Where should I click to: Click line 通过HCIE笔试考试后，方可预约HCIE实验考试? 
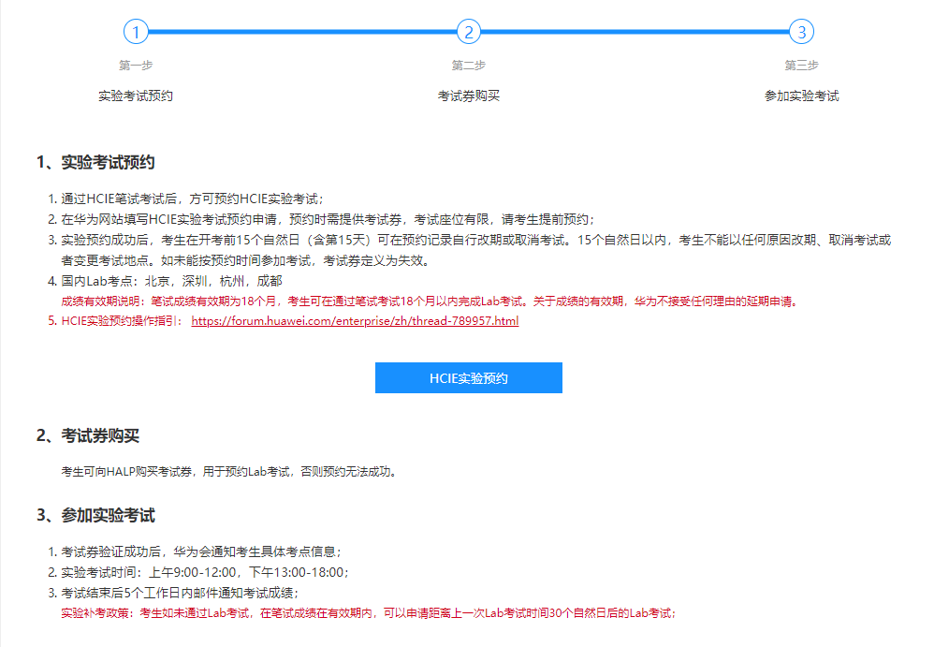[x=193, y=199]
